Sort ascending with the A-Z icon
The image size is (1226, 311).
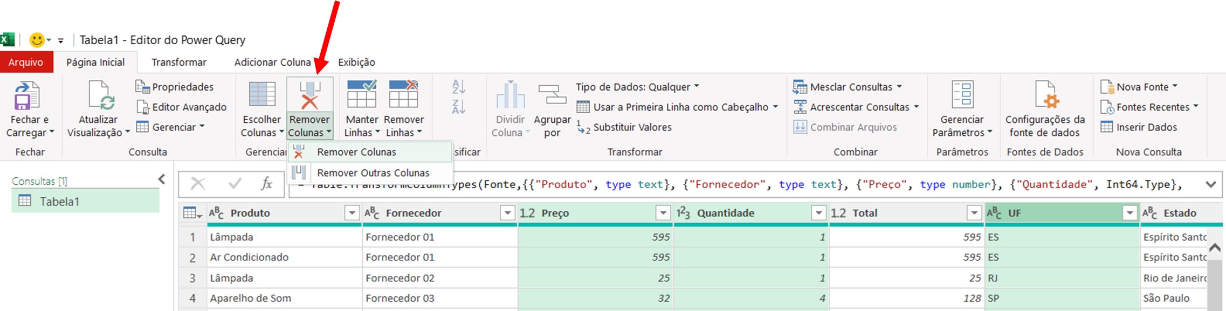point(459,87)
